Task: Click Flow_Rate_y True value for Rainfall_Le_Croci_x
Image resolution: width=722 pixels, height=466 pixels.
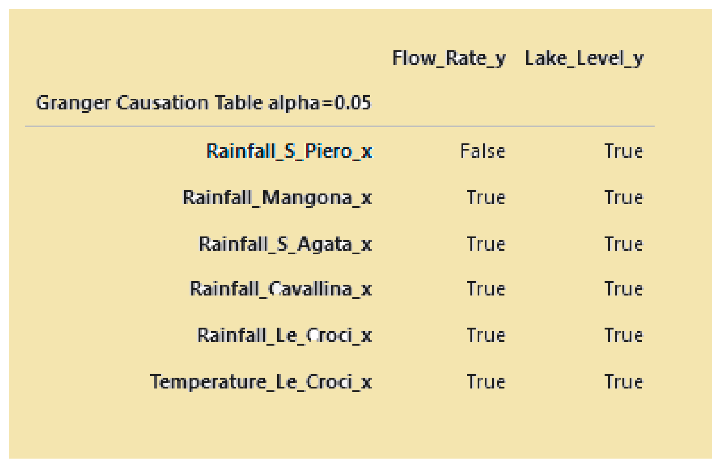Action: point(486,335)
